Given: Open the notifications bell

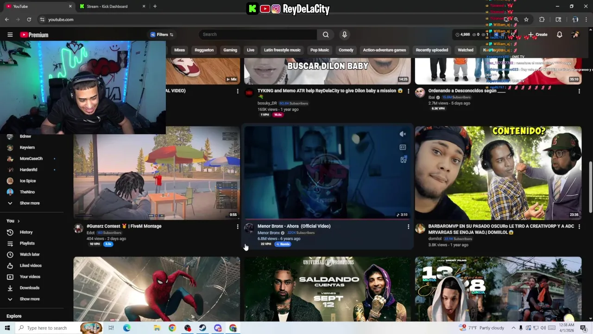Looking at the screenshot, I should [559, 35].
